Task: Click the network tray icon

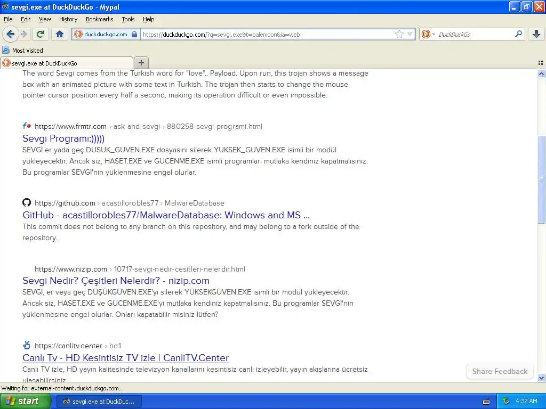Action: tap(507, 402)
